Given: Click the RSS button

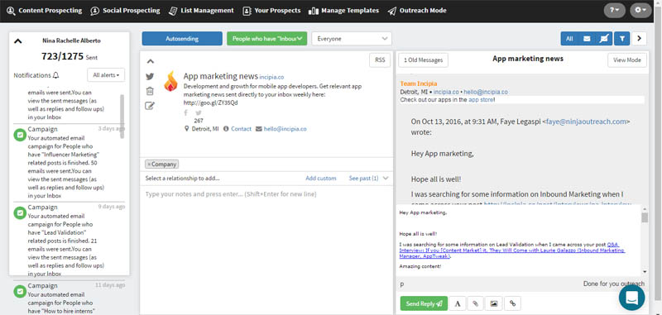Looking at the screenshot, I should pos(380,60).
